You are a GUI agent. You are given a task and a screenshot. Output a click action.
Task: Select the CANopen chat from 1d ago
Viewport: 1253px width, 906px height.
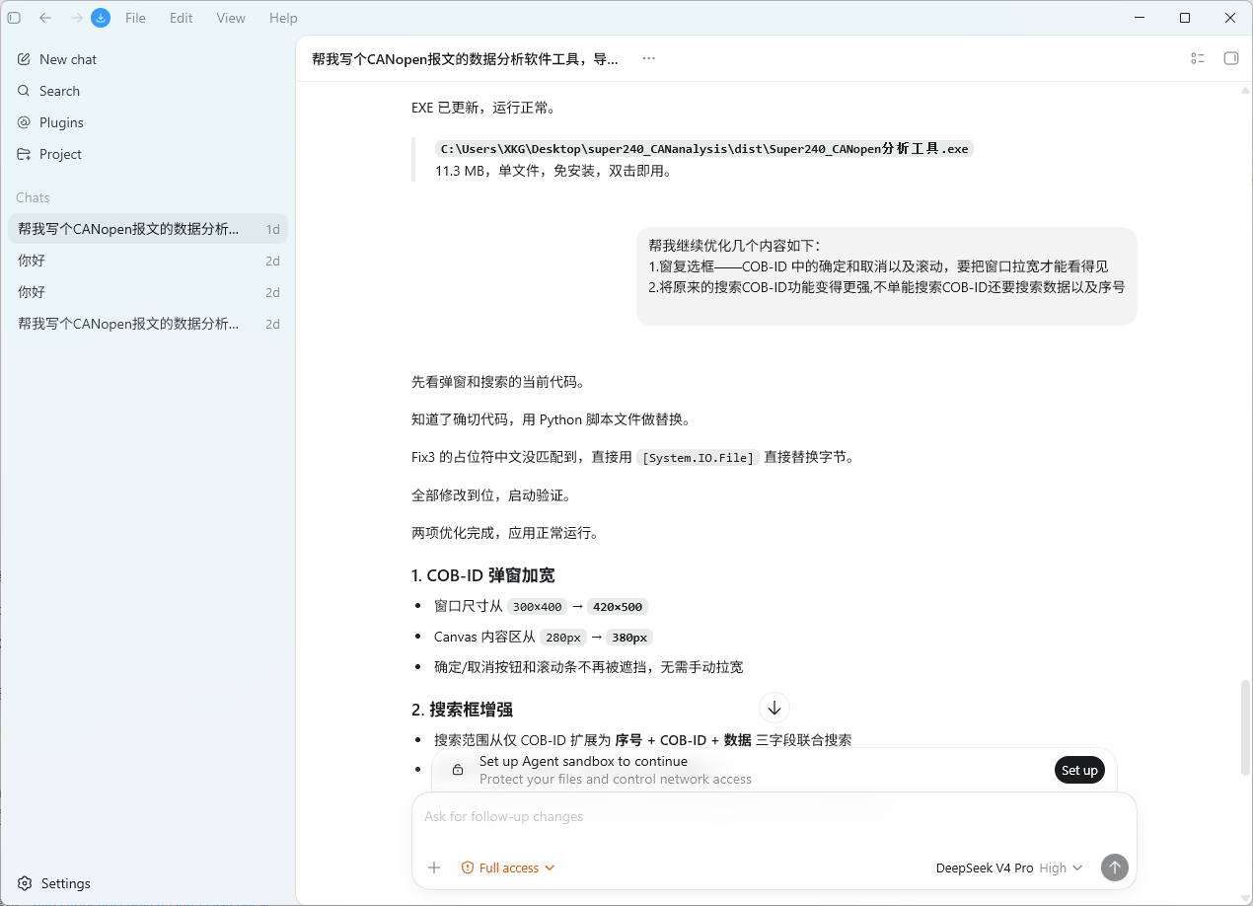pyautogui.click(x=148, y=229)
